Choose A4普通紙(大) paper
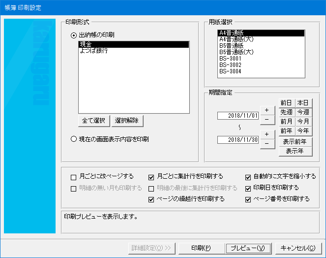The width and height of the screenshot is (326, 258). [261, 39]
